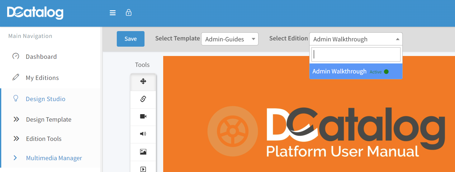Viewport: 455px width, 172px height.
Task: Click the Tools panel heading
Action: [x=142, y=65]
